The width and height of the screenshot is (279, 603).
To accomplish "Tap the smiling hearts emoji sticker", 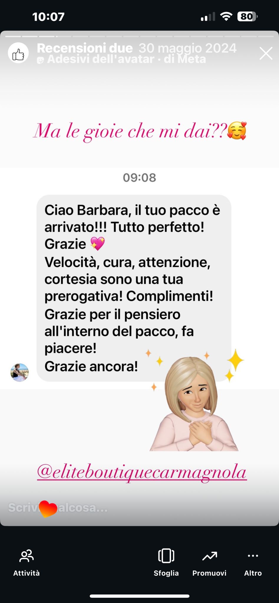I will pyautogui.click(x=237, y=131).
